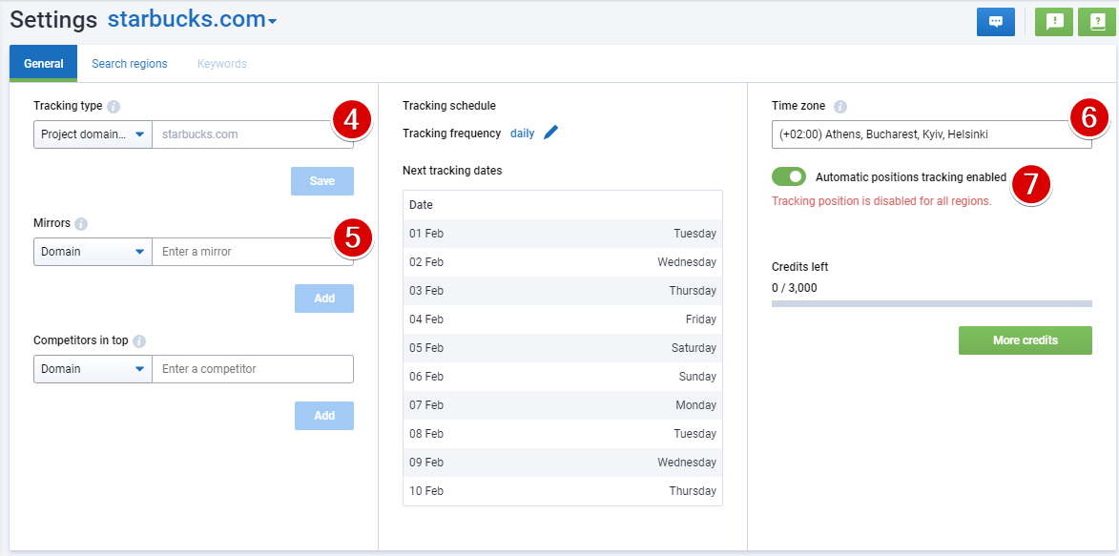Select the 01 Feb Tuesday row
1119x556 pixels.
pyautogui.click(x=562, y=234)
